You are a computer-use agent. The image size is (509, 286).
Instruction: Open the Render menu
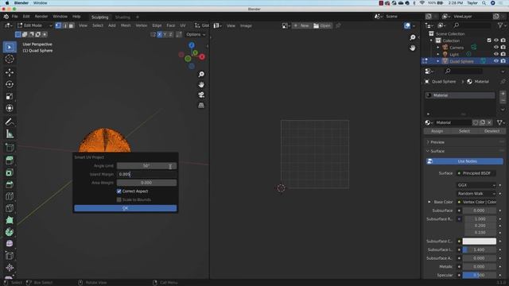point(41,17)
